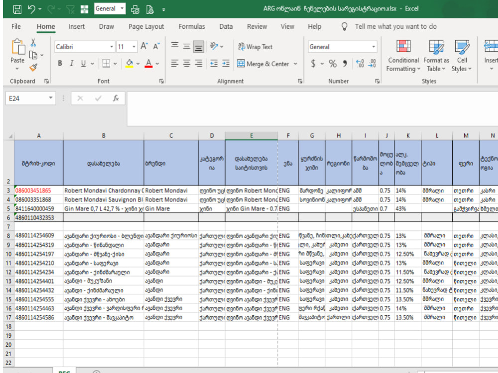498x373 pixels.
Task: Toggle Italic formatting
Action: (x=72, y=64)
